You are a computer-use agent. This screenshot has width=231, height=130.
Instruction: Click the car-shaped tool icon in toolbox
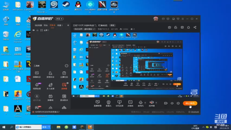coord(64,107)
